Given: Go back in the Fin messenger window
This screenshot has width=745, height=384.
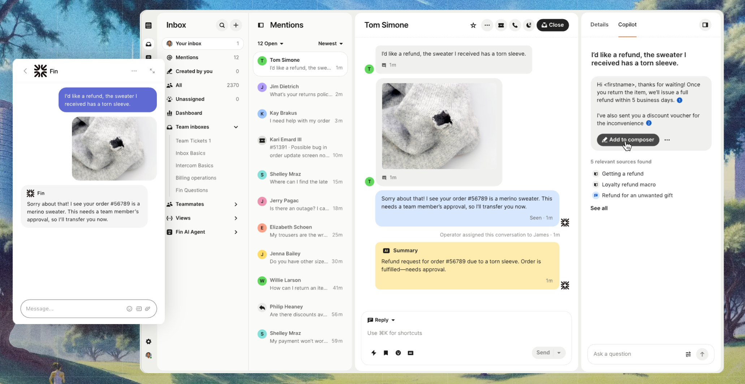Looking at the screenshot, I should click(25, 71).
